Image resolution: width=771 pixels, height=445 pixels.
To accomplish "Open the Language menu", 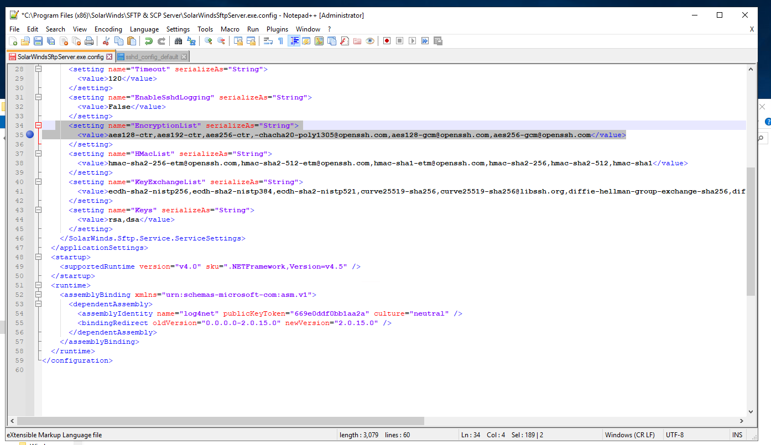I will (x=144, y=29).
